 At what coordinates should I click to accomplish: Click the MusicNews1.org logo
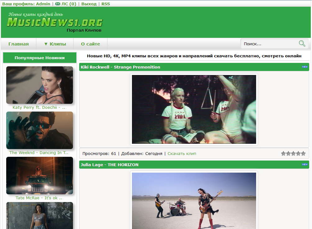pyautogui.click(x=55, y=22)
